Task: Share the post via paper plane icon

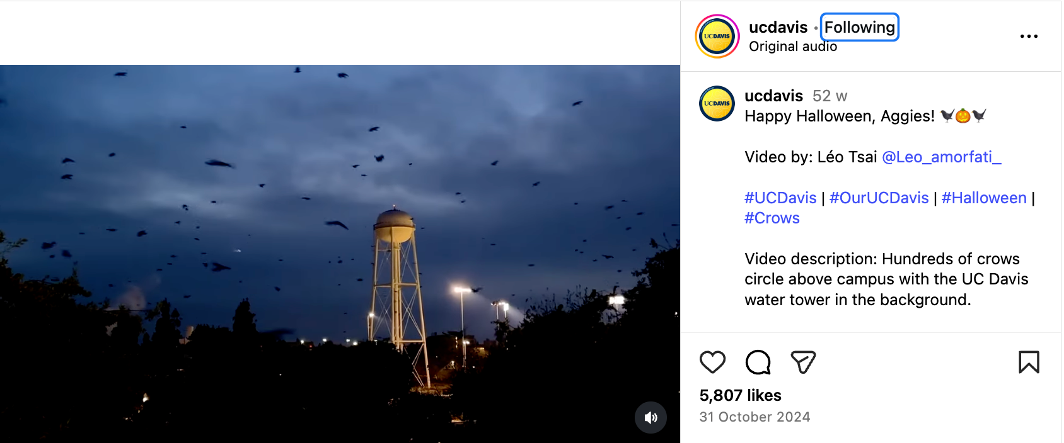Action: click(803, 362)
